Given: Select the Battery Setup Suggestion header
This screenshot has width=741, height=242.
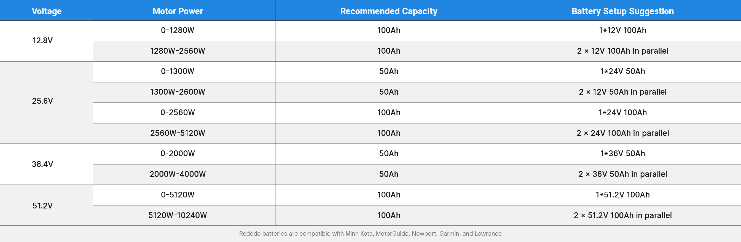Looking at the screenshot, I should [622, 11].
